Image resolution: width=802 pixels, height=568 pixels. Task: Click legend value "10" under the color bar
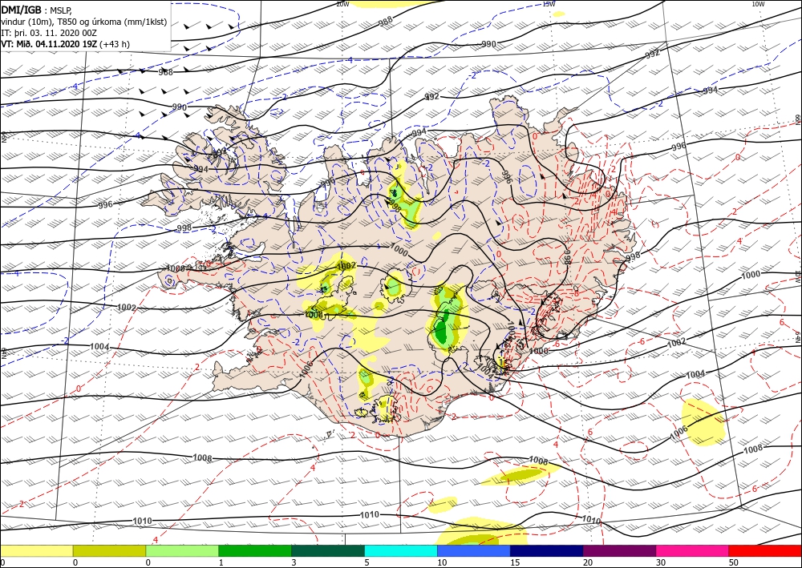(442, 562)
